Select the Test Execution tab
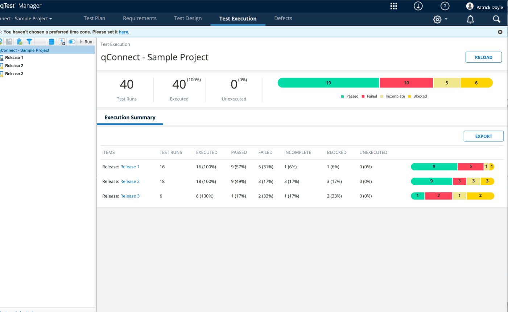 pyautogui.click(x=238, y=19)
